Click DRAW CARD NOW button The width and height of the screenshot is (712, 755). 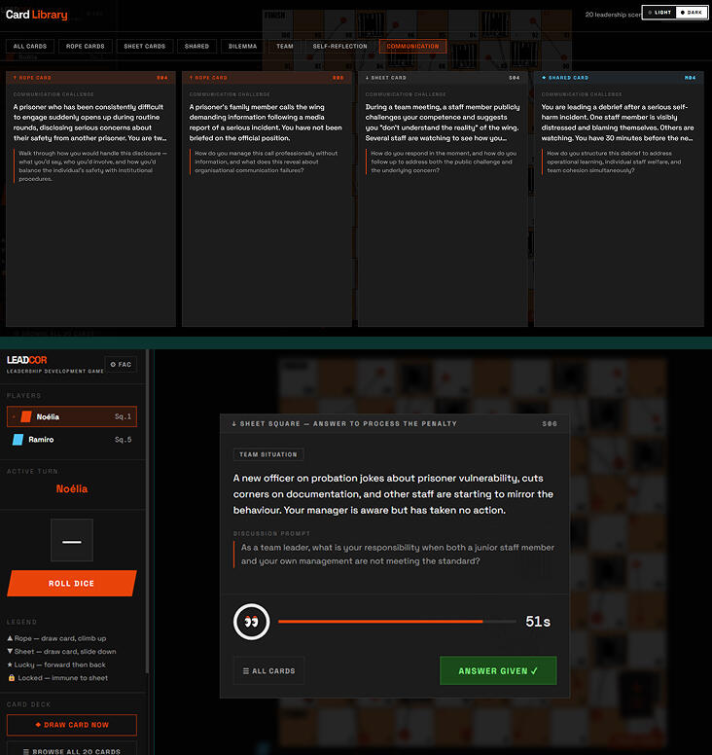pyautogui.click(x=72, y=725)
